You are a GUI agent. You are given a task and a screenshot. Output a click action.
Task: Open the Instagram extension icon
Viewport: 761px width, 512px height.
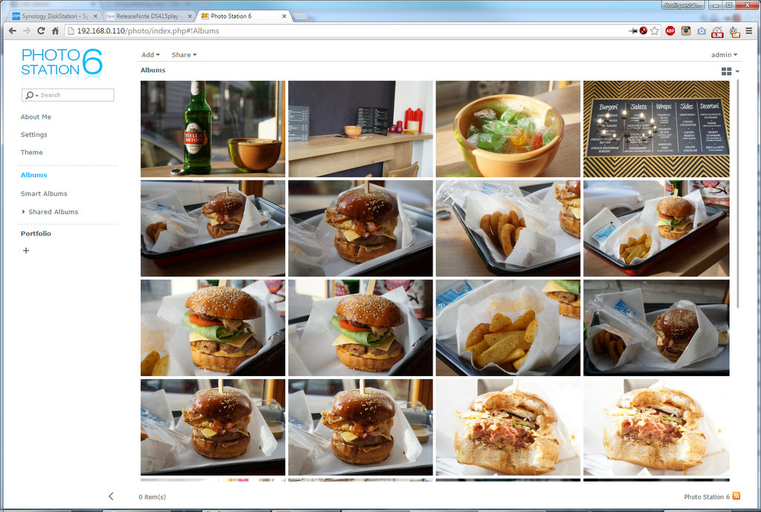coord(686,30)
